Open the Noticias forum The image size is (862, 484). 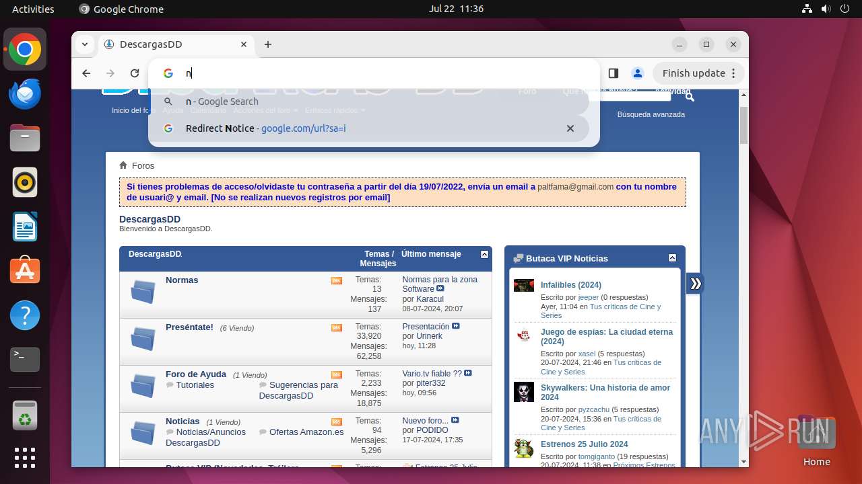pos(183,421)
